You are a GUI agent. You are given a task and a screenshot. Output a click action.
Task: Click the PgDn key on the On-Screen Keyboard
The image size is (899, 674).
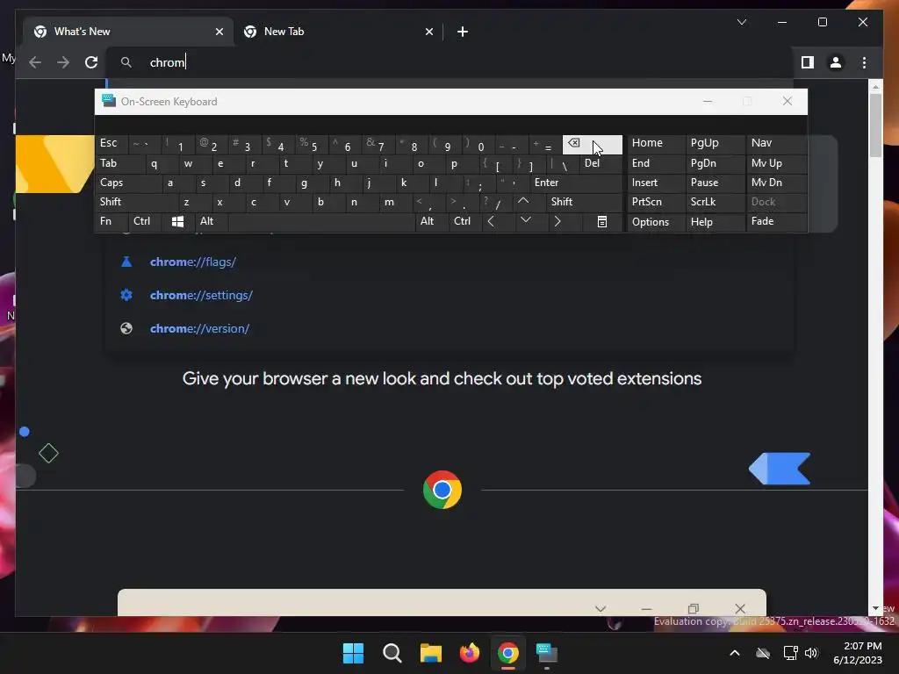coord(716,163)
